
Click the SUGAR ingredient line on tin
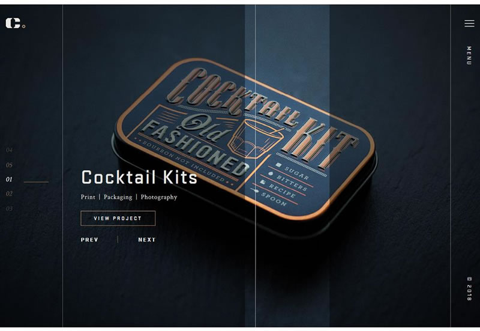pos(293,172)
